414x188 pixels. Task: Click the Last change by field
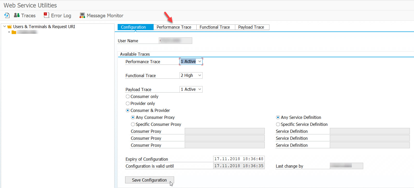click(346, 166)
